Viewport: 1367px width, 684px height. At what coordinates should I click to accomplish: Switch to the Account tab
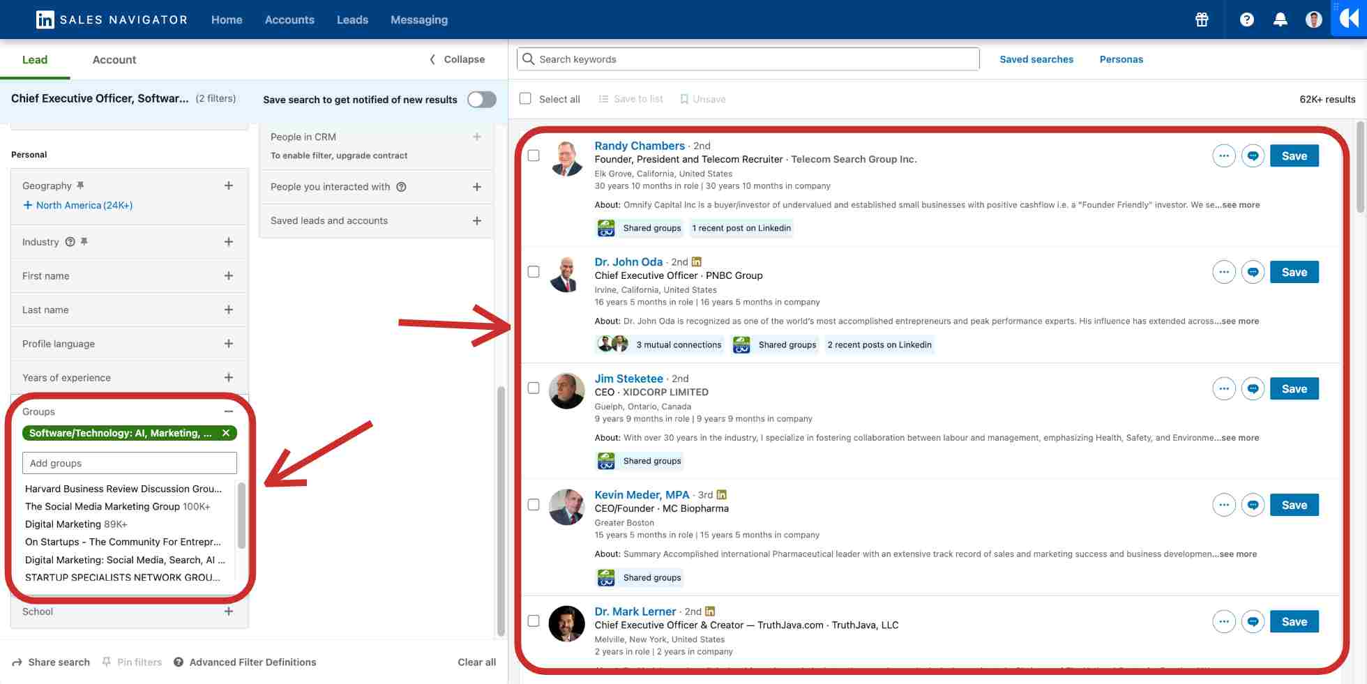114,60
